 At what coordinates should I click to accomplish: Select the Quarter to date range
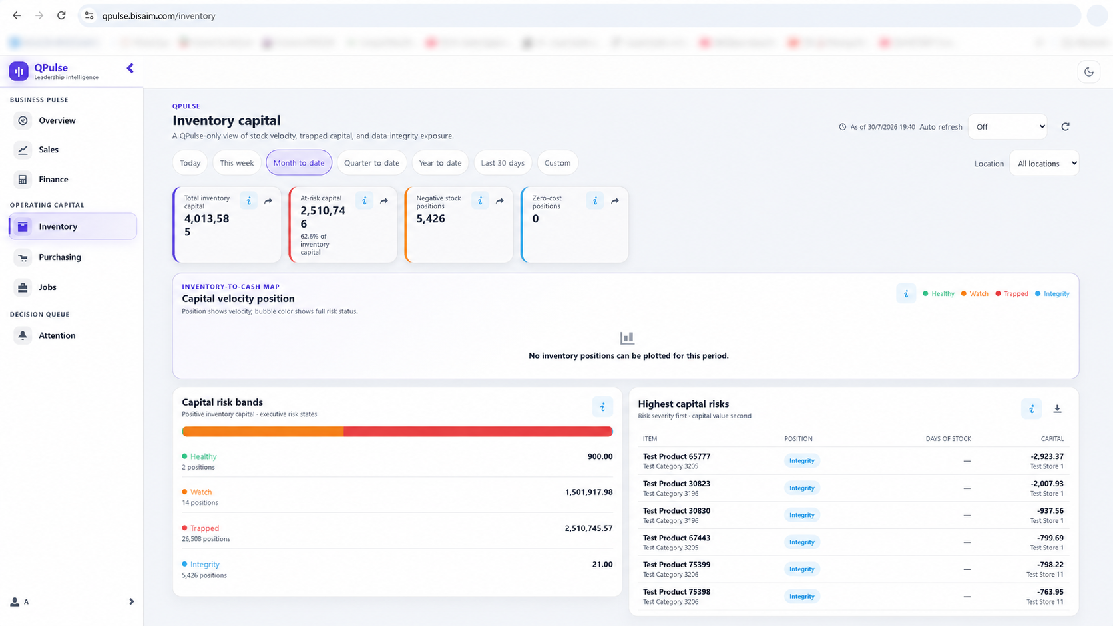(371, 163)
